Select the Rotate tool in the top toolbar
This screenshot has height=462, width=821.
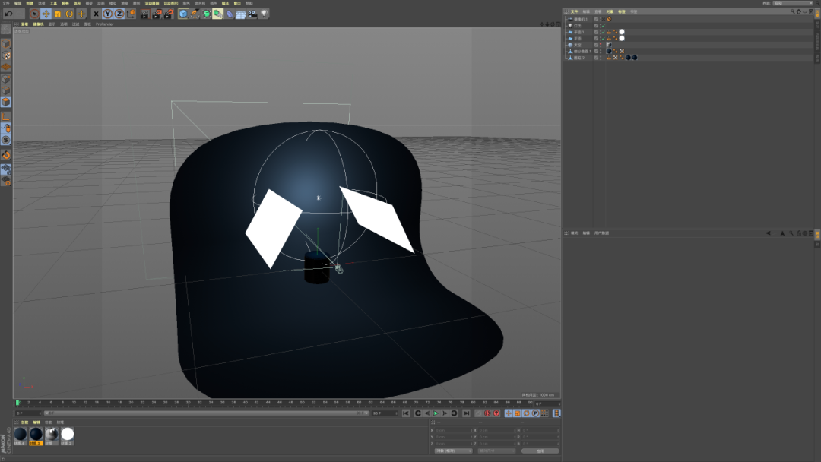[69, 14]
